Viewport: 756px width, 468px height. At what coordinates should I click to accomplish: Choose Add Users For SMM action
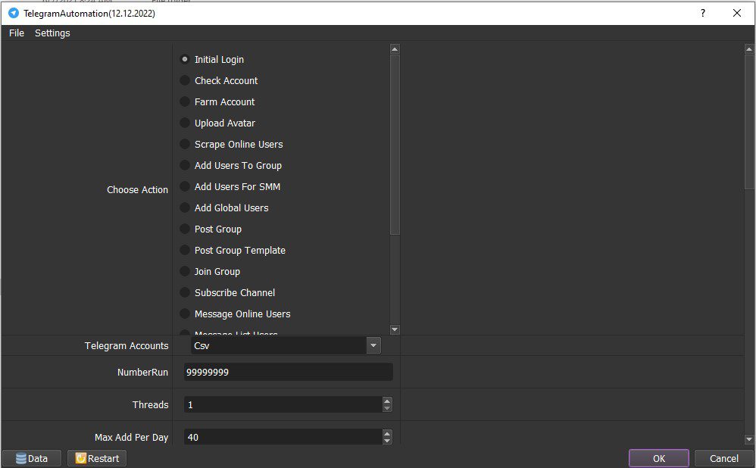pos(230,186)
